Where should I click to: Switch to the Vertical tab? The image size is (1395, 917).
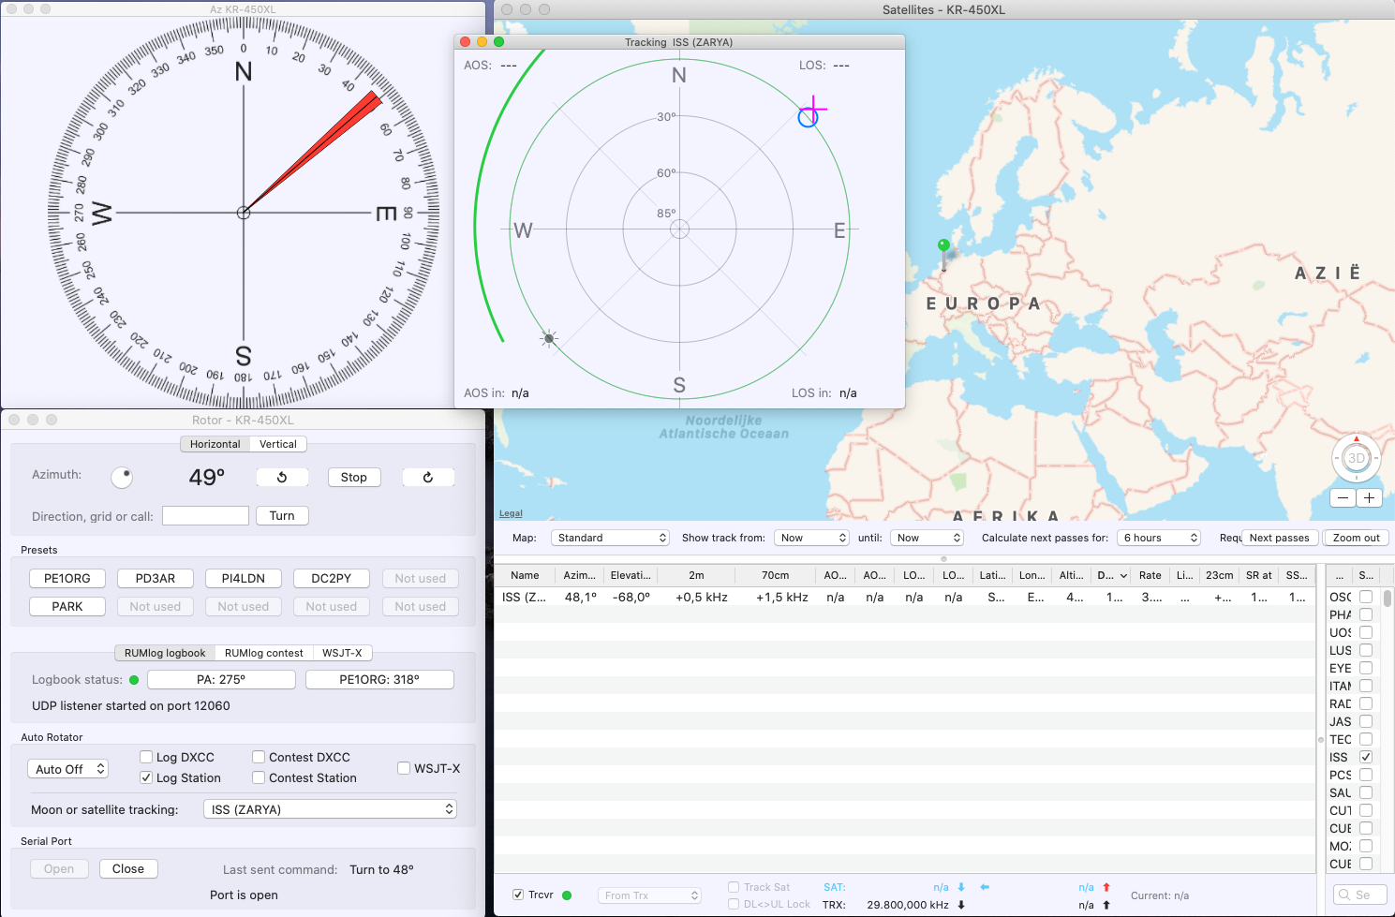(278, 444)
